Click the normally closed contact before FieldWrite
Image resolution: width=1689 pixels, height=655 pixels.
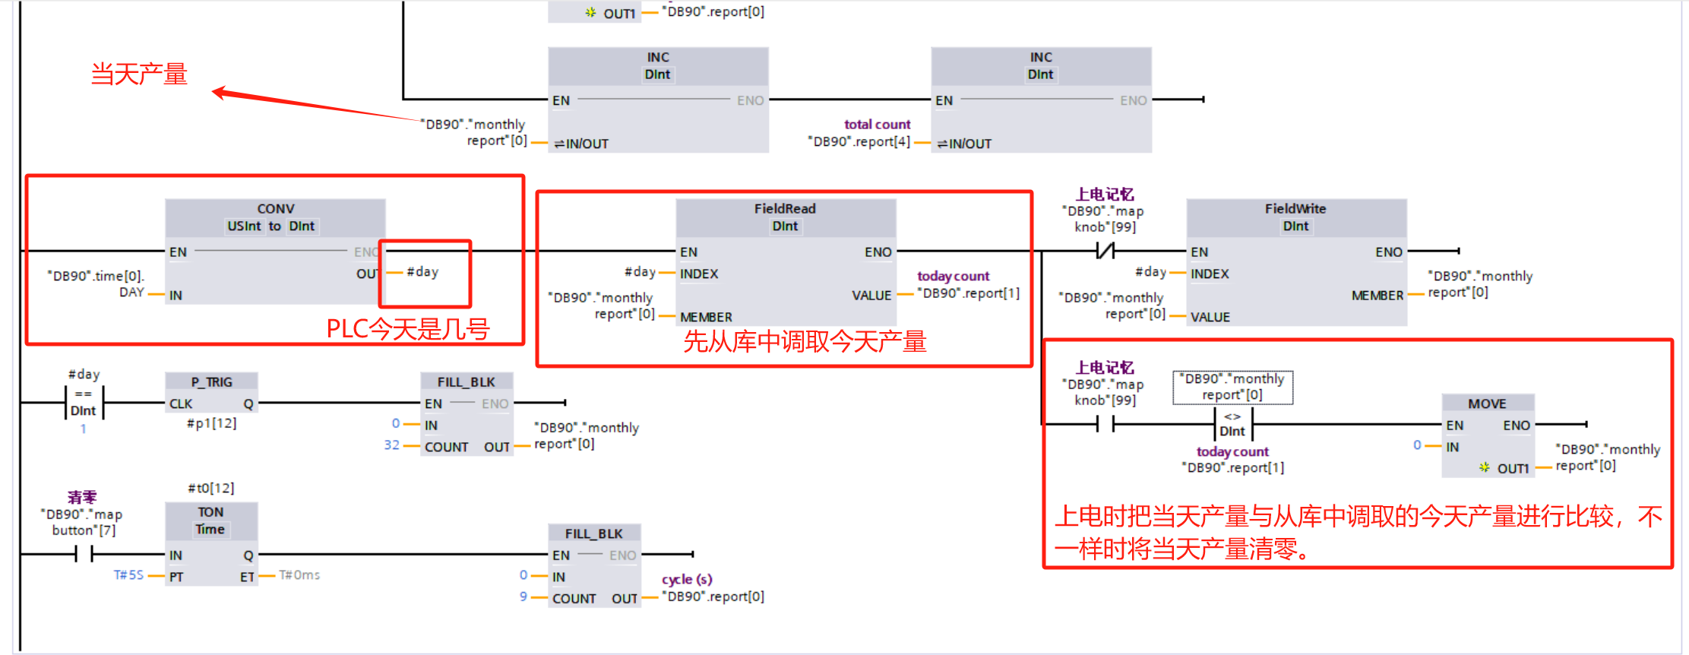tap(1105, 251)
